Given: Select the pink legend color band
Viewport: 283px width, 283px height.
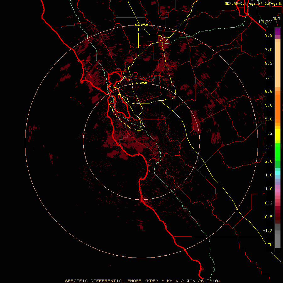Looking at the screenshot, I should click(278, 191).
